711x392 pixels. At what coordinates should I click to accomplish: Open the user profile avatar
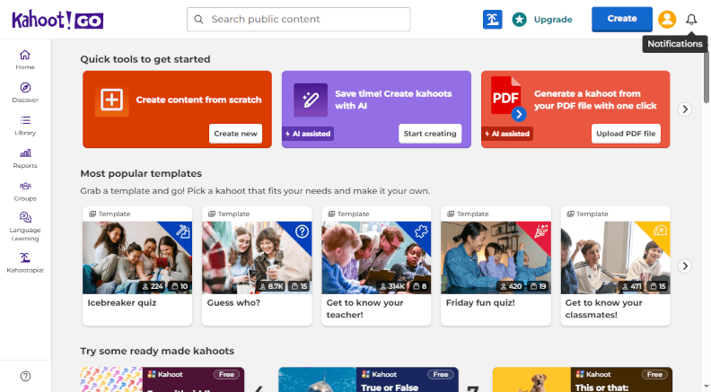pyautogui.click(x=667, y=20)
